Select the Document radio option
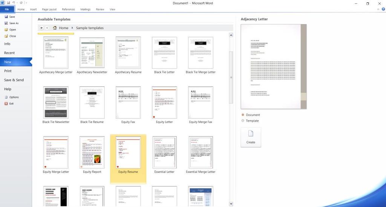386x207 pixels. pyautogui.click(x=251, y=115)
